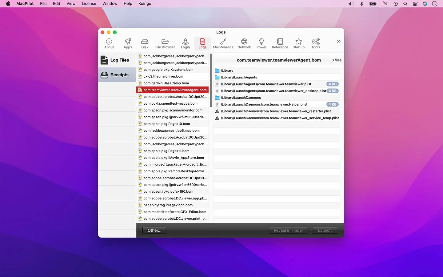Open Control Center in menu bar
This screenshot has height=277, width=443.
click(415, 4)
